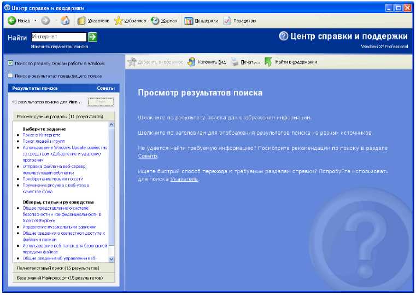Open Применение рисунка с веб-узла result
The height and width of the screenshot is (295, 416).
click(56, 188)
